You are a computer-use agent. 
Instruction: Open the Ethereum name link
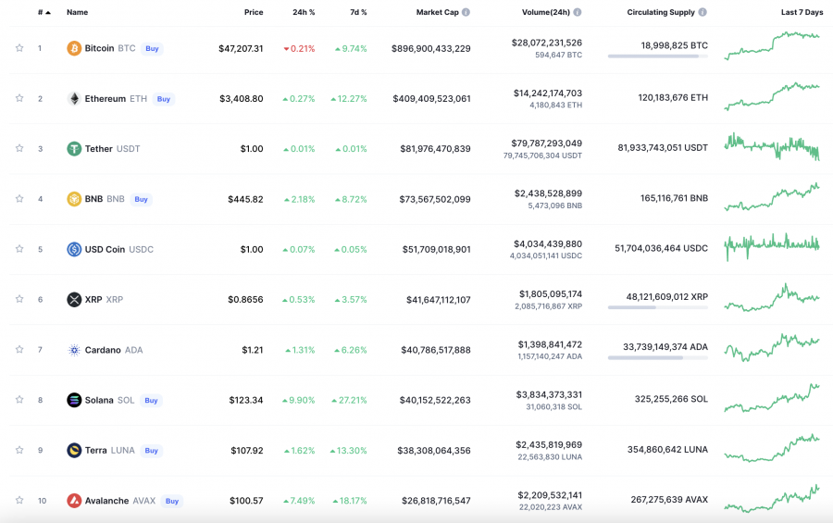(106, 99)
